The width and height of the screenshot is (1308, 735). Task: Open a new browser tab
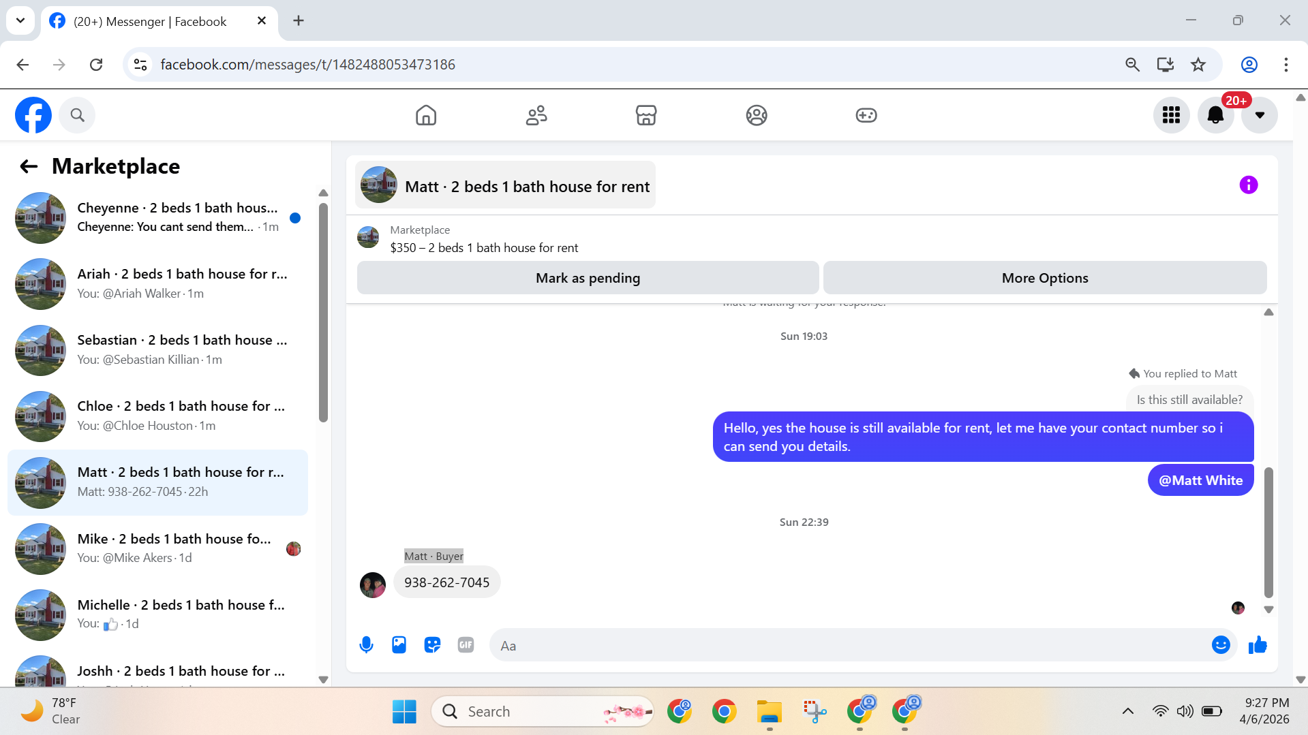coord(299,21)
